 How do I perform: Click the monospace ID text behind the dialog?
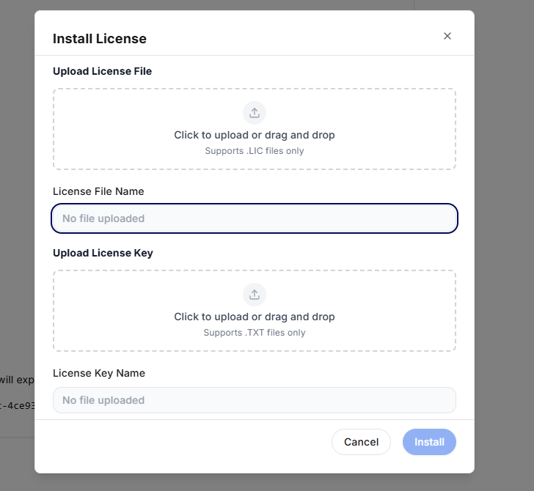pos(17,405)
